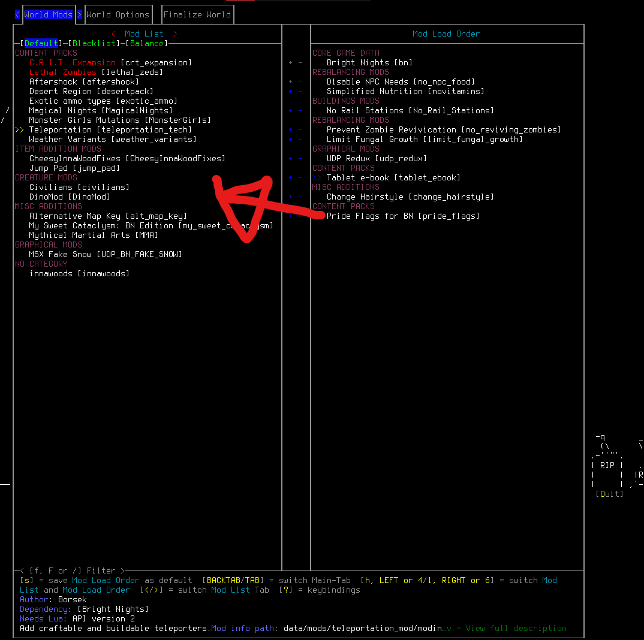Click the minus beside Limit Fungal Growth
Image resolution: width=644 pixels, height=640 pixels.
[300, 140]
